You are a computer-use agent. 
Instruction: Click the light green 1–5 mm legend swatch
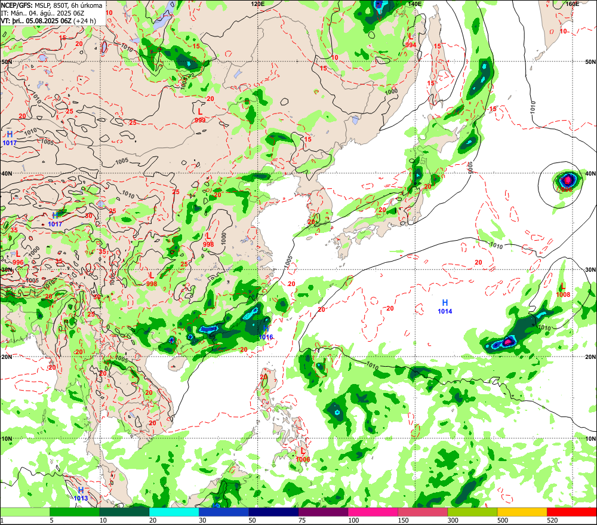(x=24, y=512)
